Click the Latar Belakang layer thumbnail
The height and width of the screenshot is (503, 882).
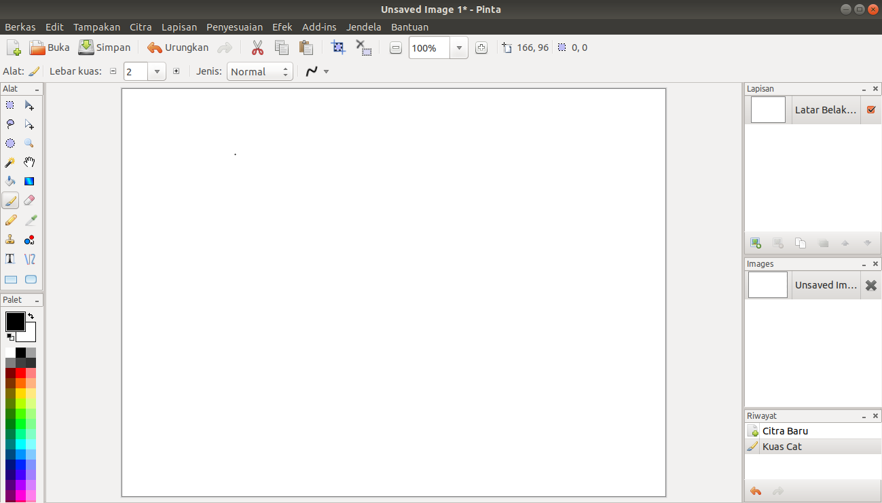tap(768, 110)
